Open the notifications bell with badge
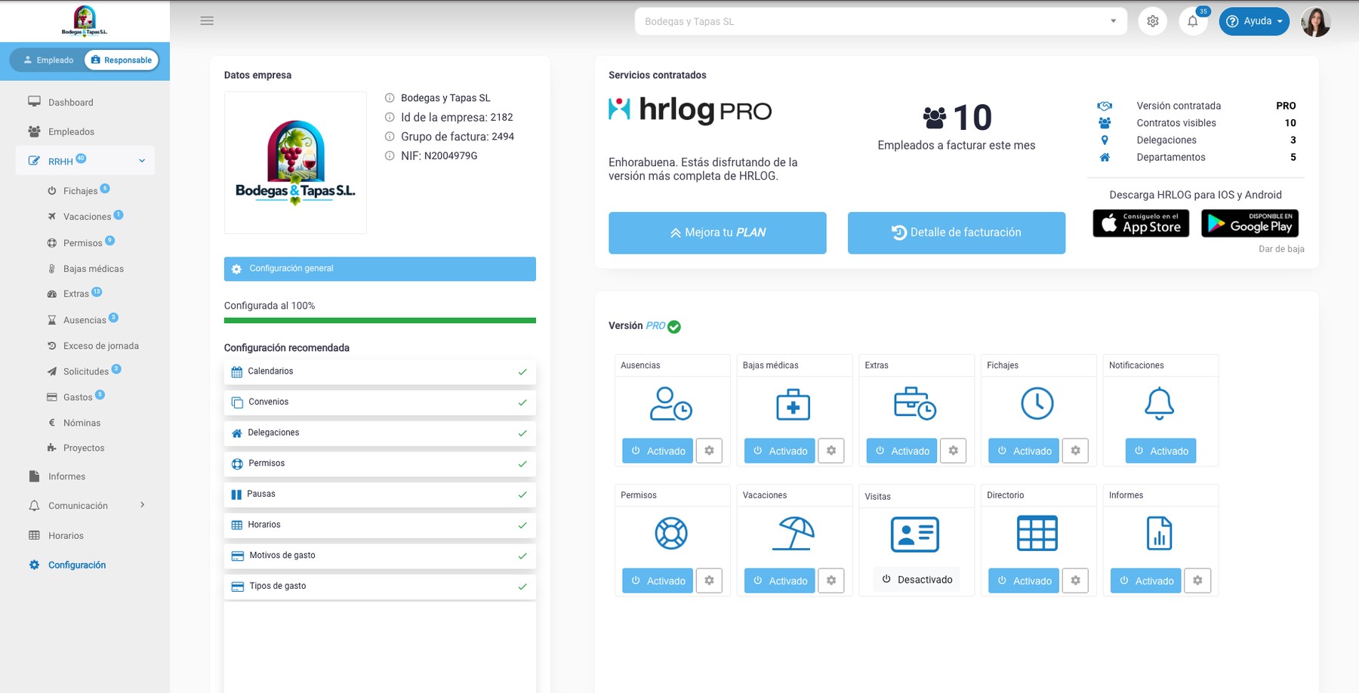 [x=1193, y=21]
